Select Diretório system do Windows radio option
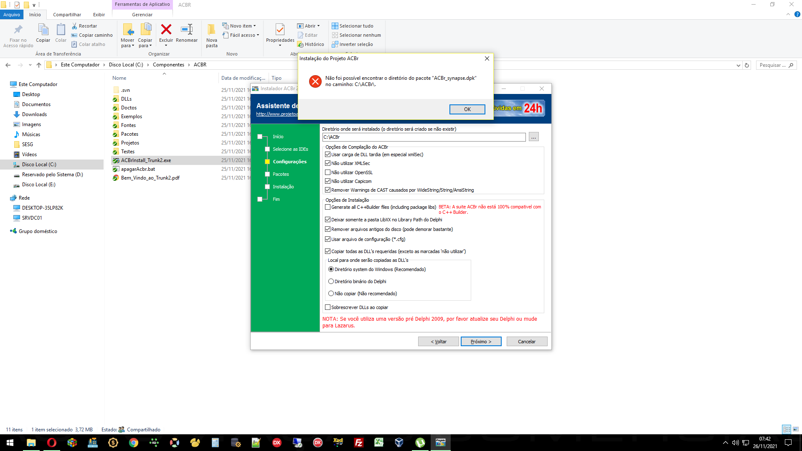Viewport: 802px width, 451px height. 331,269
